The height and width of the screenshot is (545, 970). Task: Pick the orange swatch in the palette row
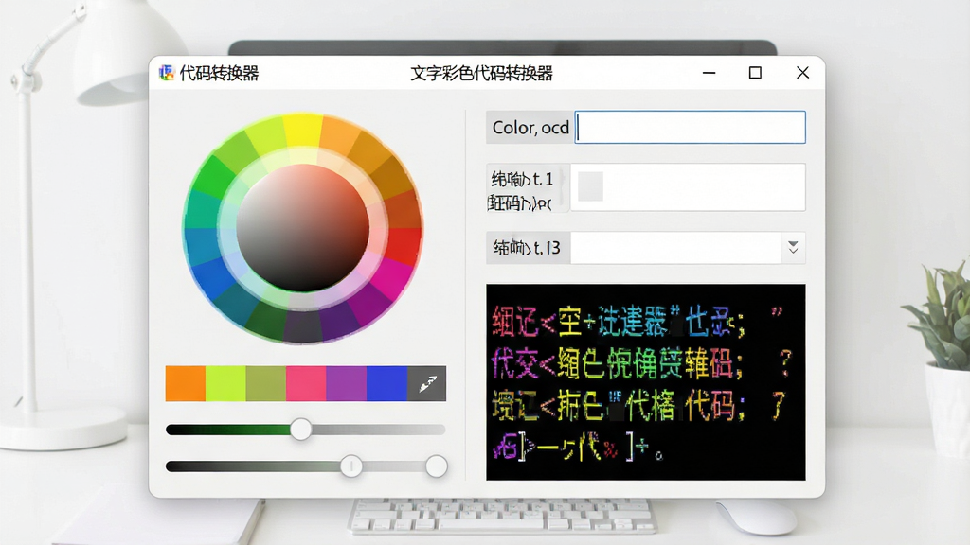point(185,384)
